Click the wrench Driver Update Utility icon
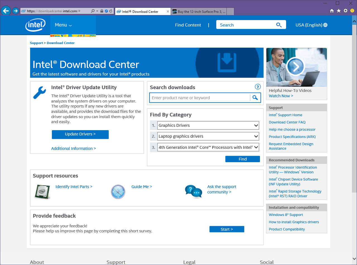The height and width of the screenshot is (265, 357). pos(39,93)
